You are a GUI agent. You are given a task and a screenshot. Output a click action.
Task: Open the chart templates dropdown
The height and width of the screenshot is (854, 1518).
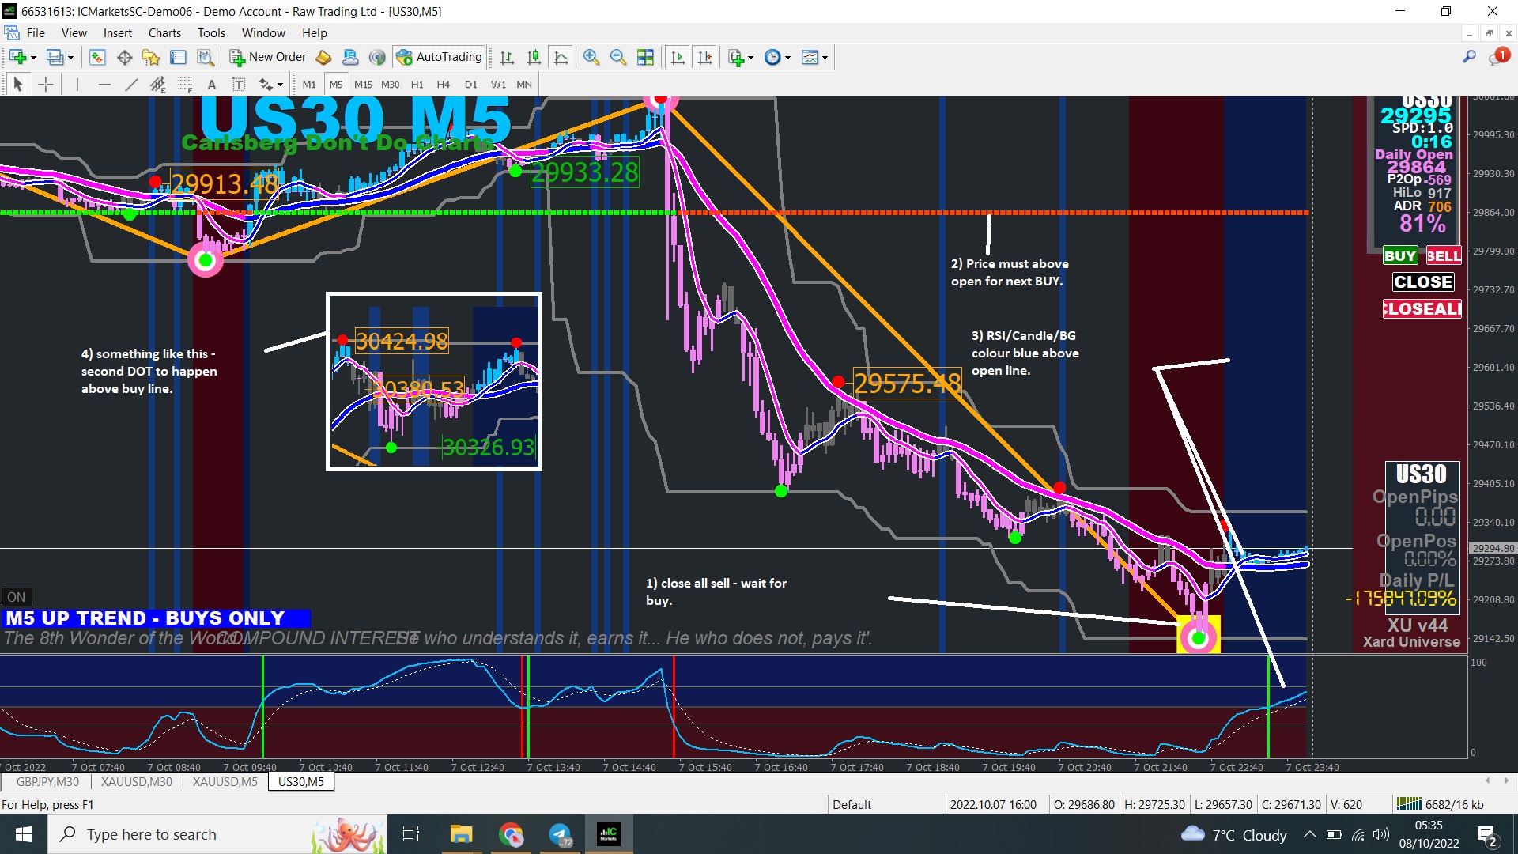coord(825,57)
